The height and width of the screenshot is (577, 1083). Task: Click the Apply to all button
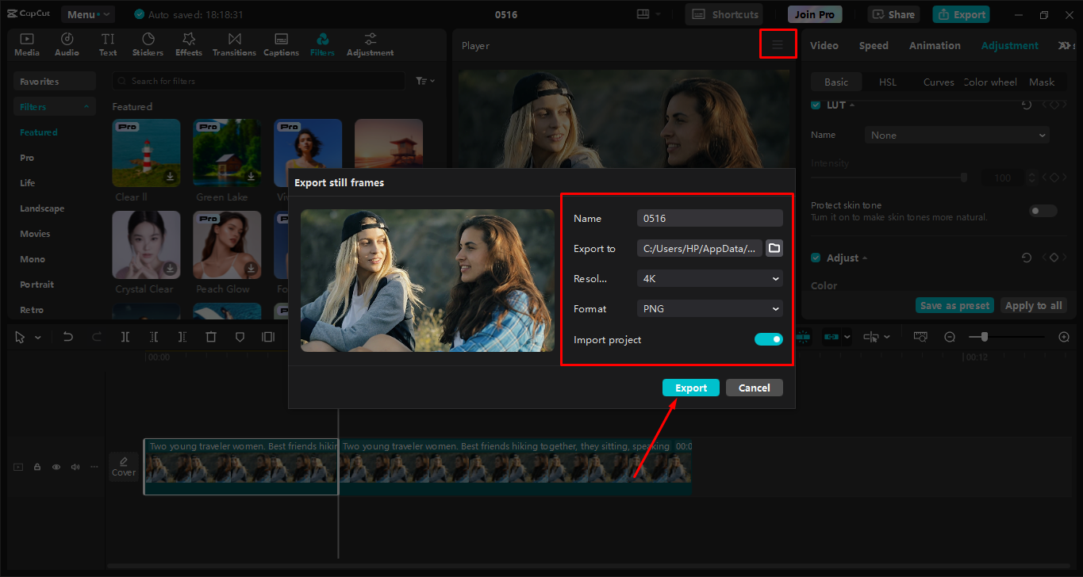point(1033,305)
